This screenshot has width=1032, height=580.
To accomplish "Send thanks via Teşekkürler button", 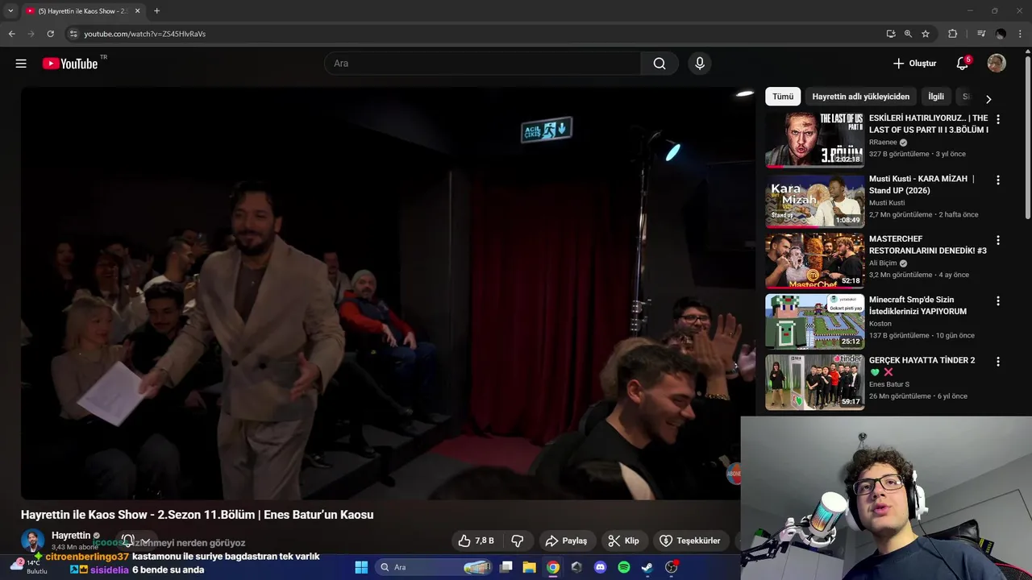I will (x=690, y=541).
